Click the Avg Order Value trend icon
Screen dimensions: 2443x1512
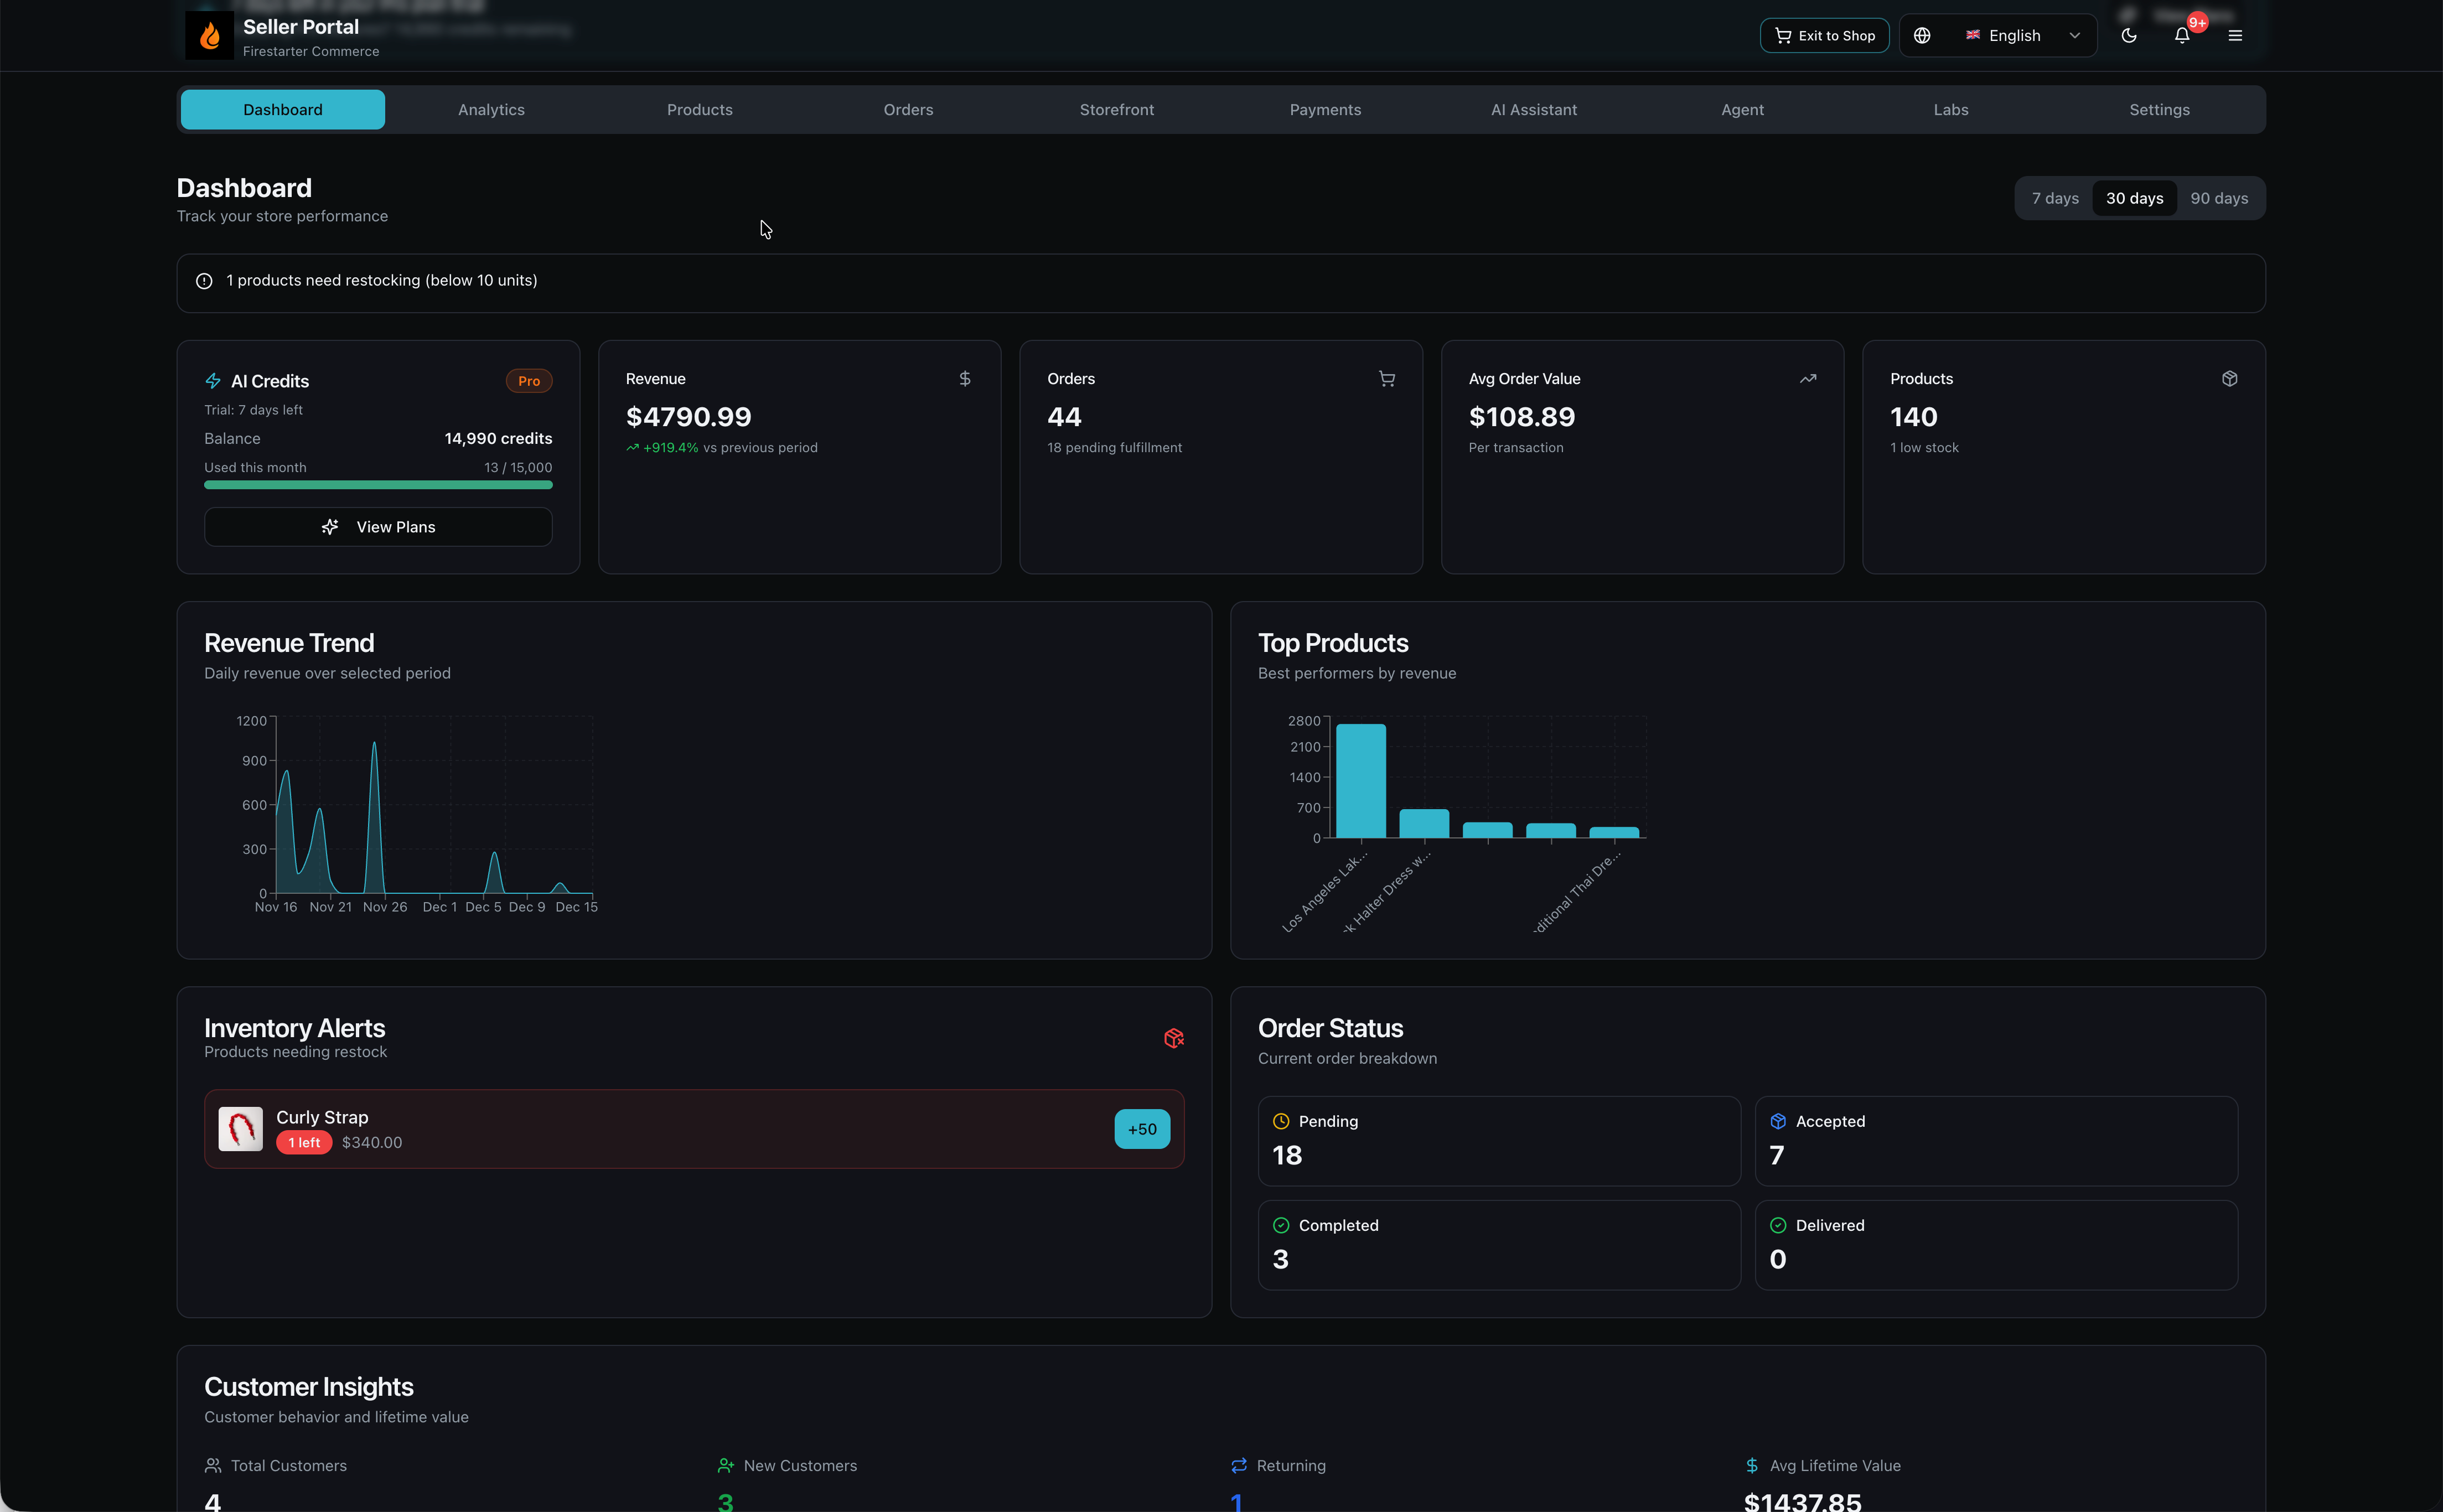[1807, 379]
